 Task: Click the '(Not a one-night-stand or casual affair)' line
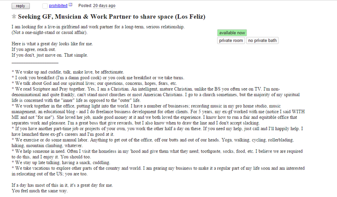(49, 33)
